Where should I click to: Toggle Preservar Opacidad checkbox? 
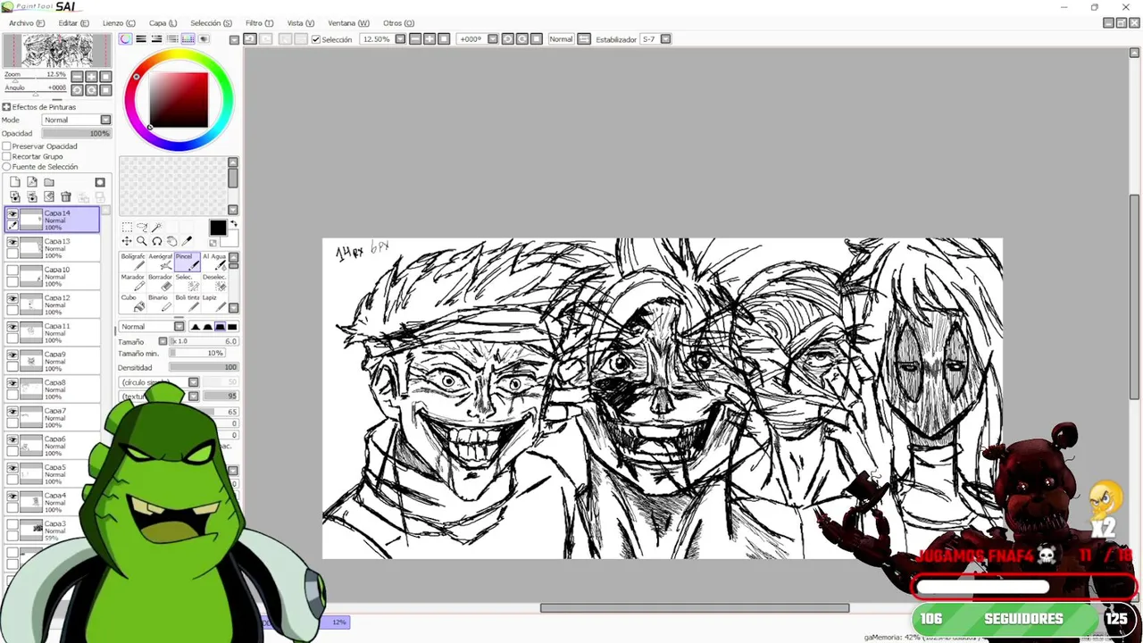click(6, 146)
